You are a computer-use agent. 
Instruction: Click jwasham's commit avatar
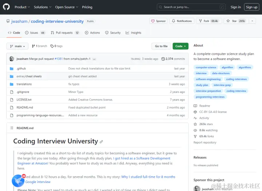coord(12,59)
